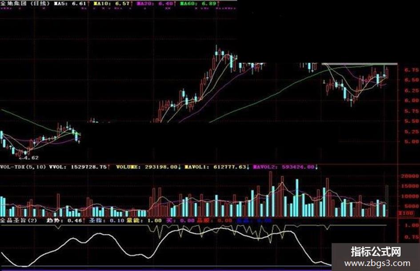Click the 1.00 indicator axis label

click(412, 225)
